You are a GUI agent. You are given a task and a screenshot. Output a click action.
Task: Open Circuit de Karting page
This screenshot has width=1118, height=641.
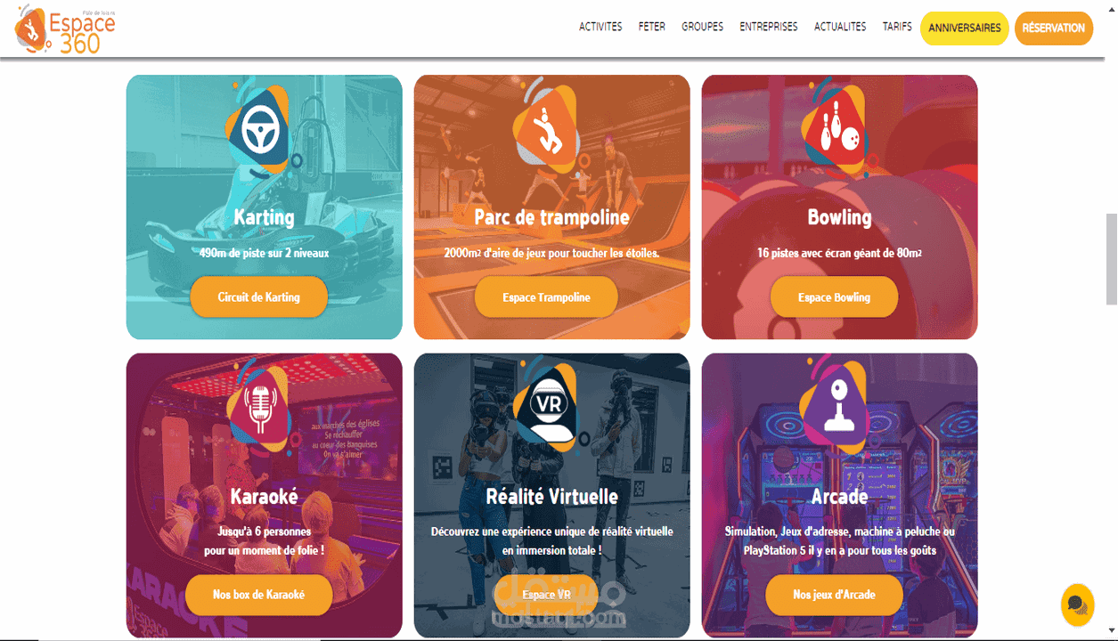pyautogui.click(x=259, y=297)
